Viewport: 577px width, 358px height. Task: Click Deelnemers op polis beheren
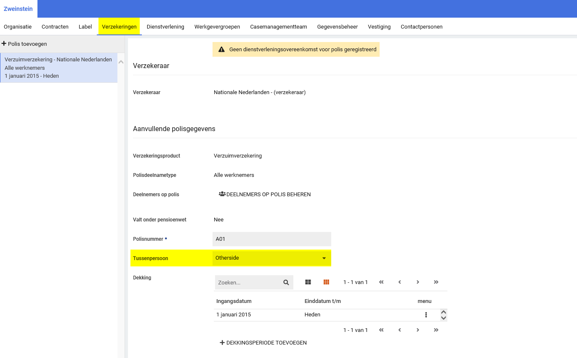coord(265,195)
